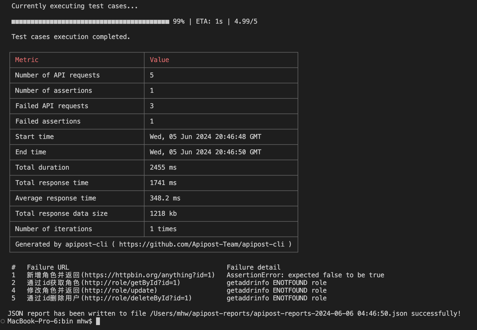Click the '1741 ms' value

[163, 183]
